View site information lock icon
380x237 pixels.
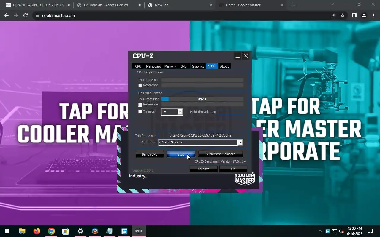coord(37,15)
